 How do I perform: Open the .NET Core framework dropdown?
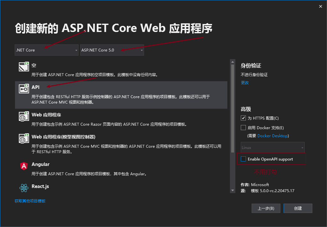(46, 50)
